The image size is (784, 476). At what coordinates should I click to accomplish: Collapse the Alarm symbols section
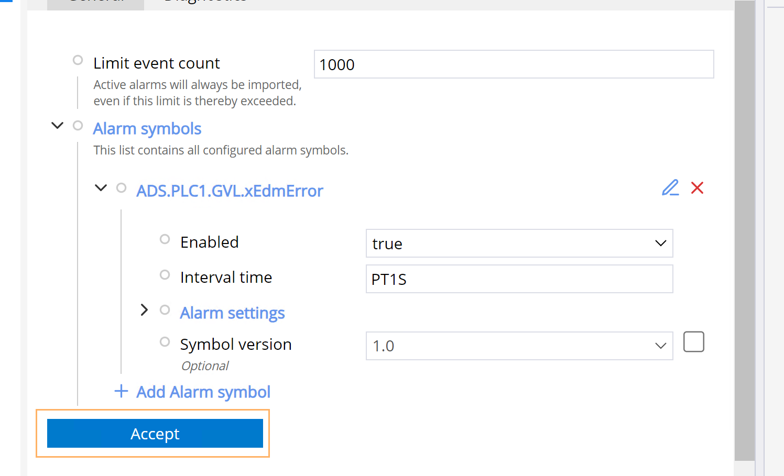57,126
